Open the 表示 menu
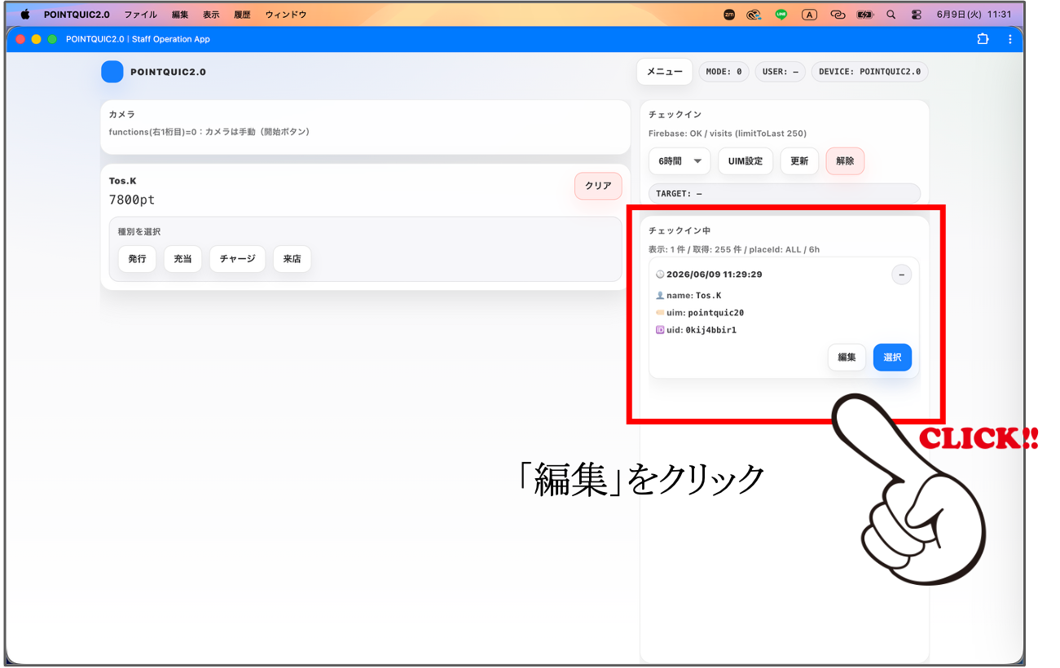Viewport: 1060px width, 668px height. 211,15
